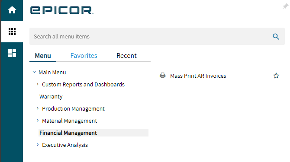Viewport: 290px width, 162px height.
Task: Go to the Home icon in sidebar
Action: 12,10
